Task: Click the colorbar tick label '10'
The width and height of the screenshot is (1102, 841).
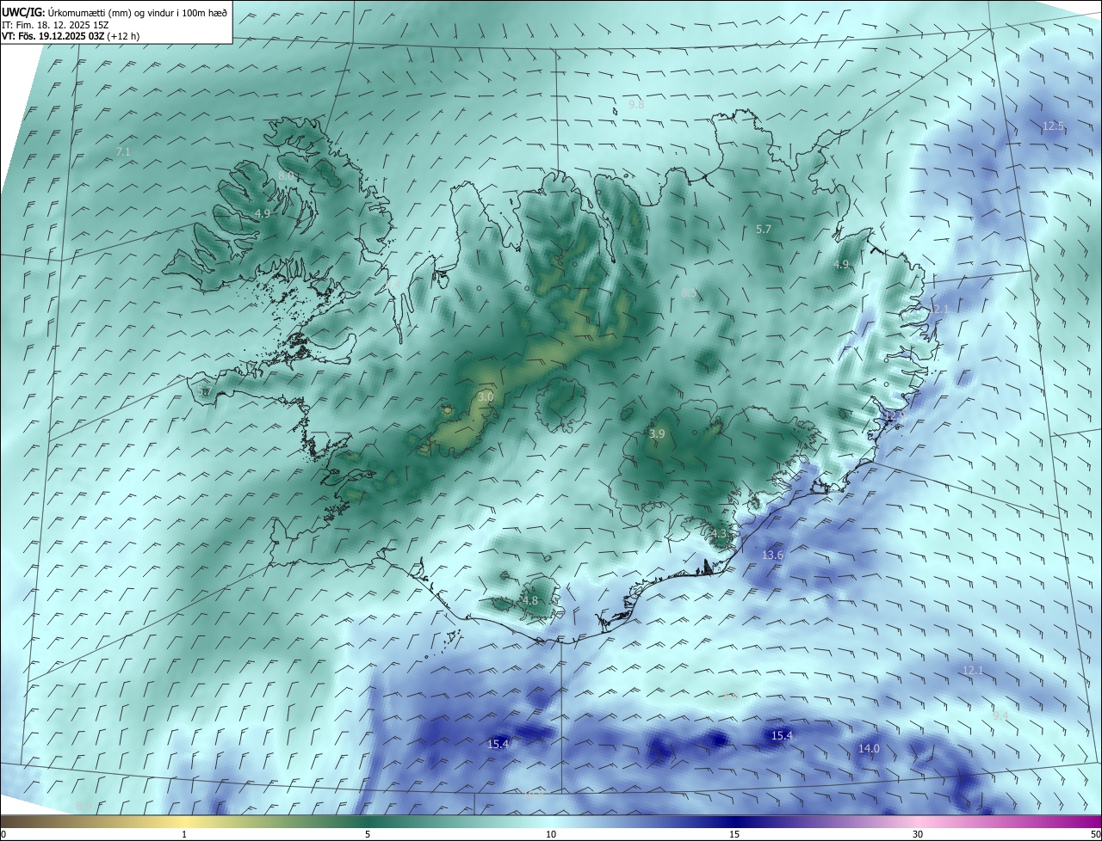Action: click(x=551, y=834)
